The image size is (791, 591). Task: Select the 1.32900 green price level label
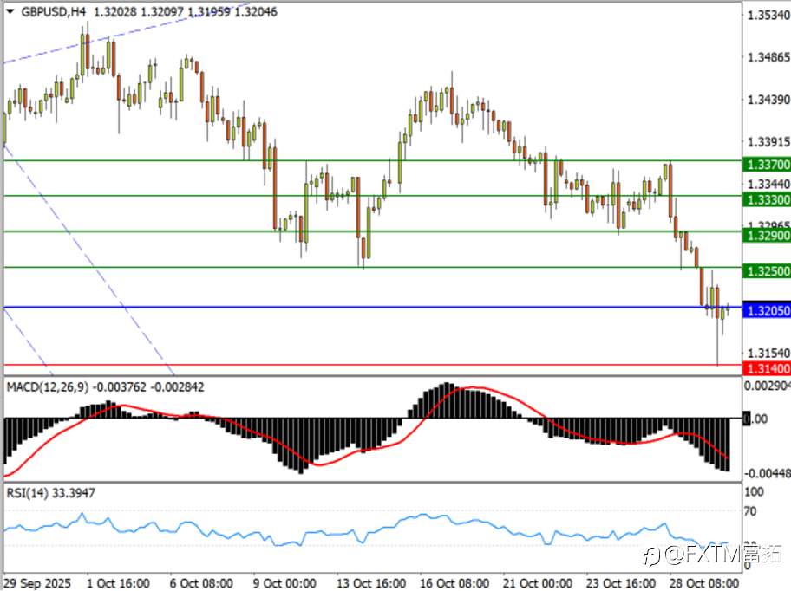768,236
